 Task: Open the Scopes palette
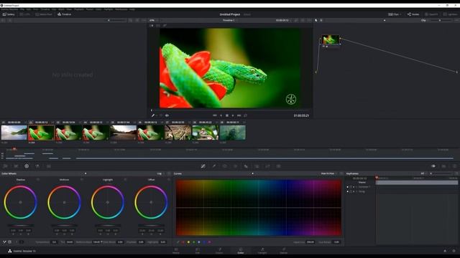click(443, 166)
